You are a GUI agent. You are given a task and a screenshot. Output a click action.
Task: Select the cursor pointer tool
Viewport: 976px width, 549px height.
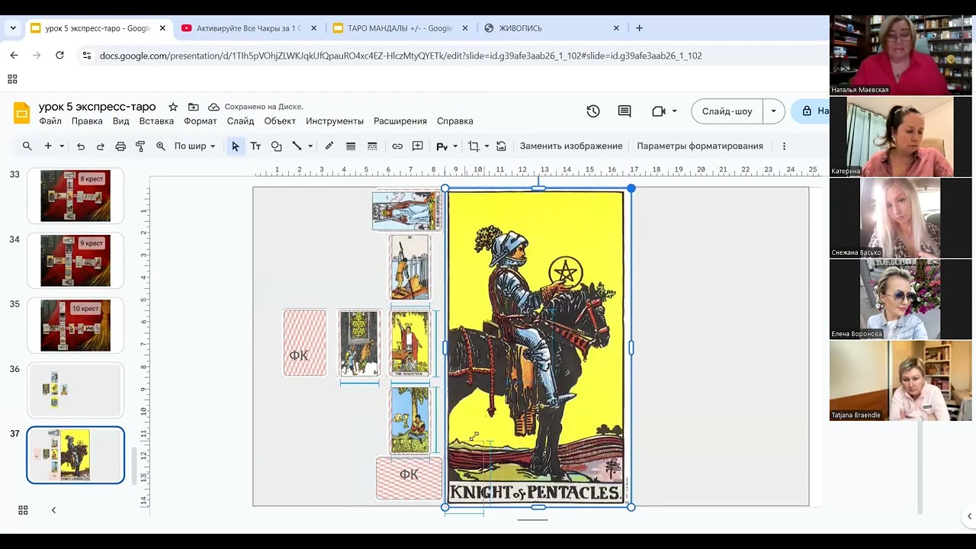[x=236, y=146]
